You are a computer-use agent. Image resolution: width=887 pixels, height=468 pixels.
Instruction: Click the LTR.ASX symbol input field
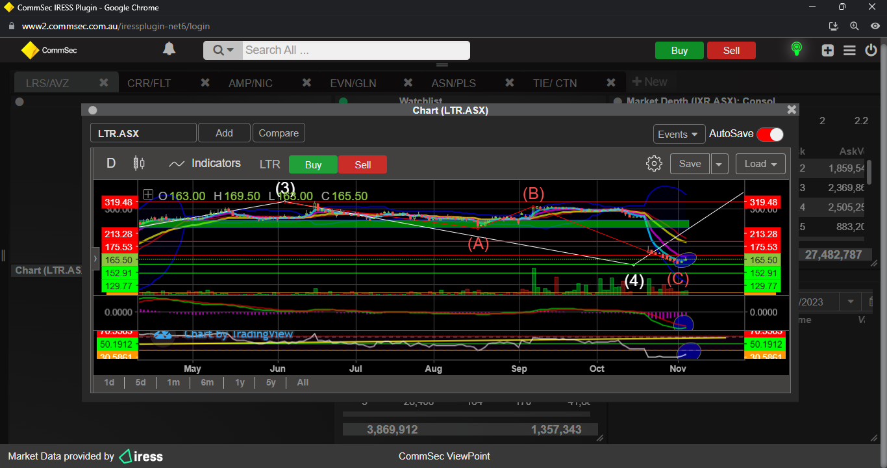[x=143, y=133]
